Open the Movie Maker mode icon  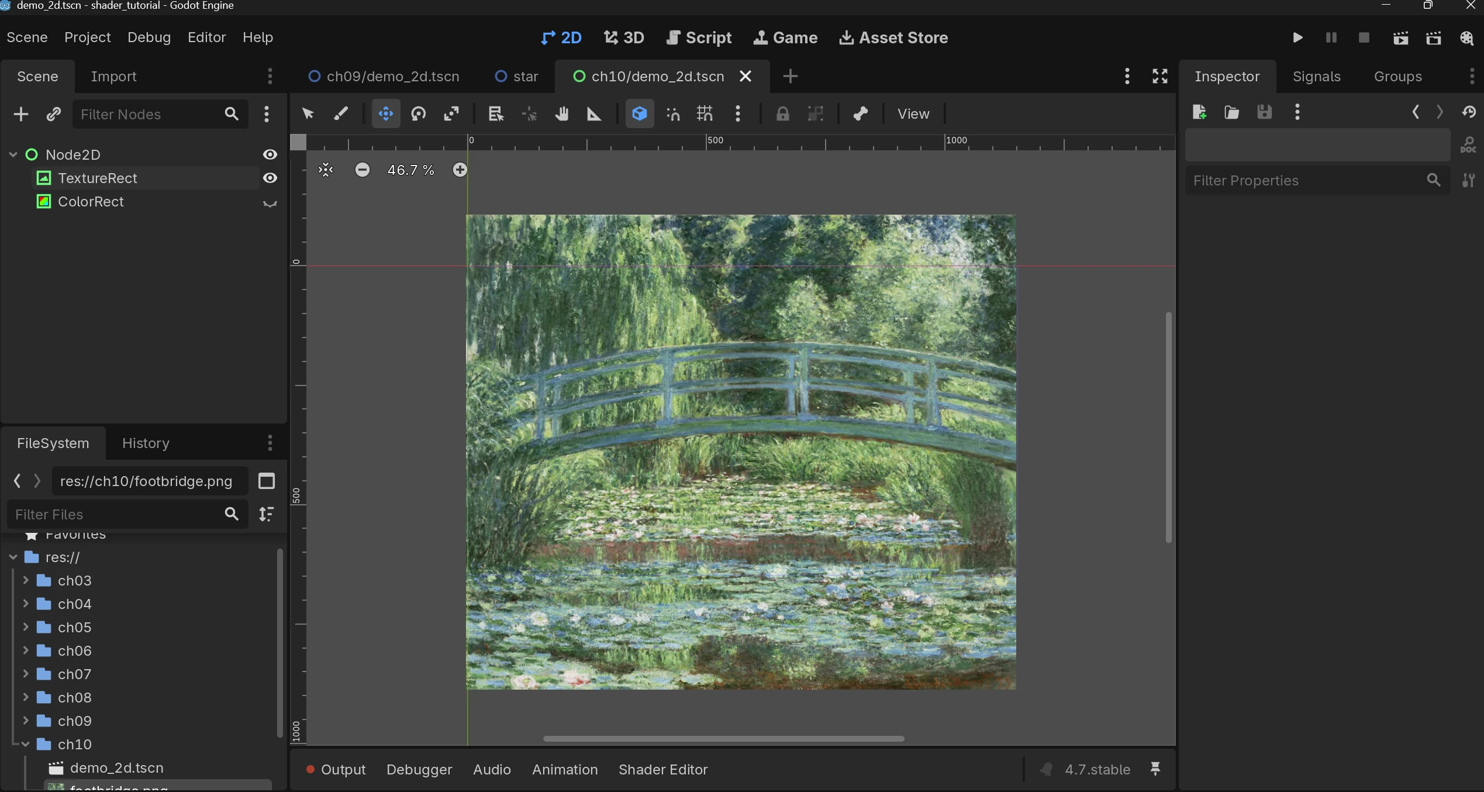tap(1466, 38)
